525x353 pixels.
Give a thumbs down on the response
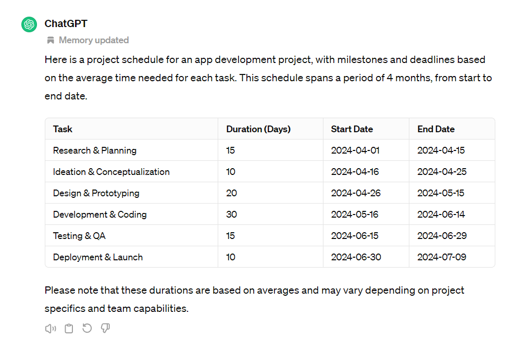pyautogui.click(x=105, y=328)
